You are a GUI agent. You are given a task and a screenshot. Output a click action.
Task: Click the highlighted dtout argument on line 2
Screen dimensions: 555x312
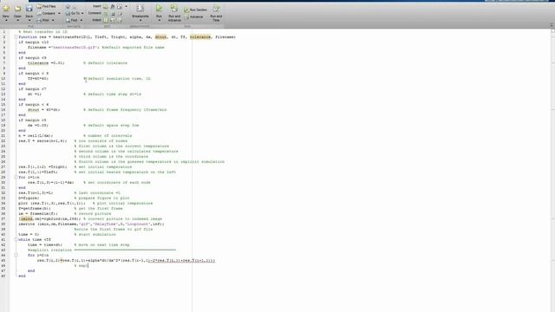160,36
